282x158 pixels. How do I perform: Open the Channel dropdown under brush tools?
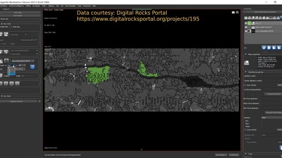tap(29, 40)
